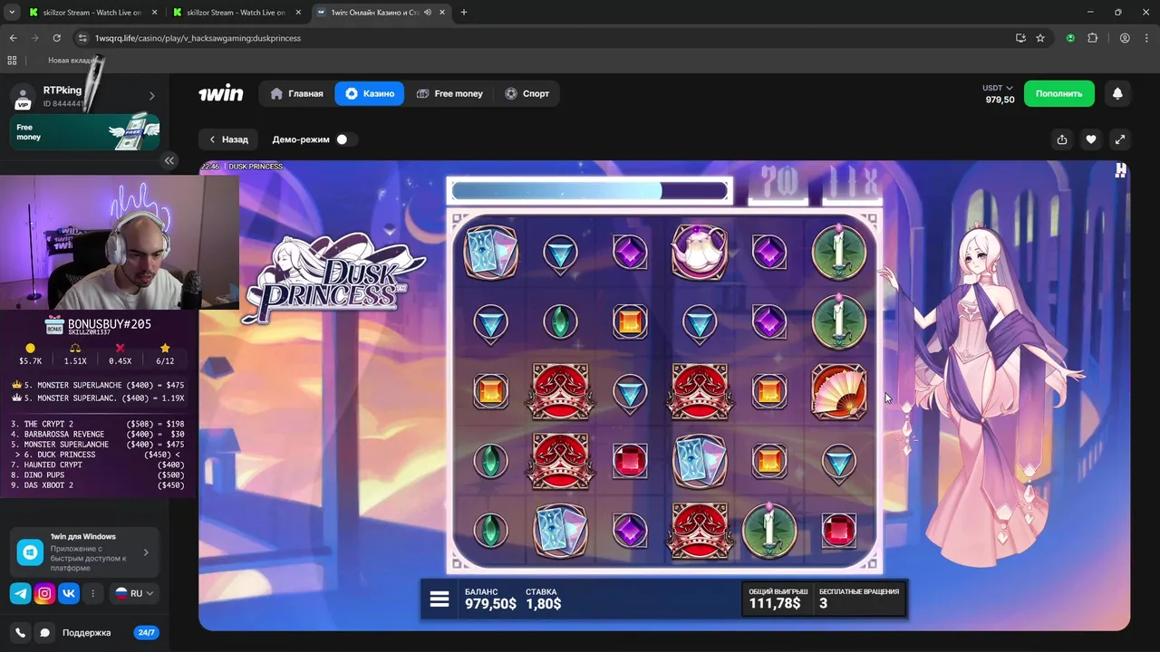Select second skillzor Stream browser tab
1160x652 pixels.
tap(237, 13)
